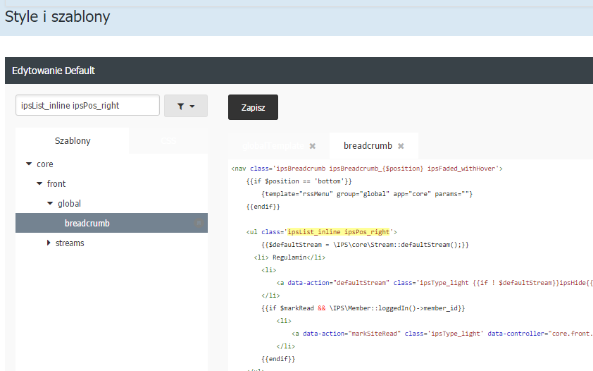Screen dimensions: 593x371
Task: Collapse the front tree node
Action: 39,184
